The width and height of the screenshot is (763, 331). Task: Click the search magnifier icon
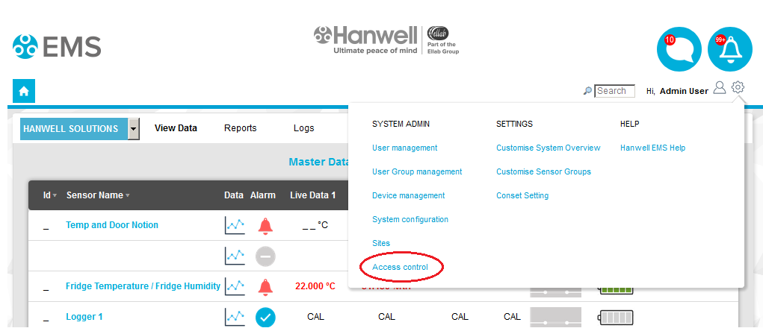pyautogui.click(x=587, y=91)
